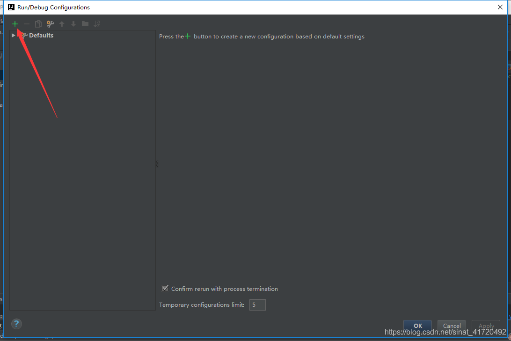Screen dimensions: 511x341
Task: Expand the Defaults tree node
Action: coord(13,35)
